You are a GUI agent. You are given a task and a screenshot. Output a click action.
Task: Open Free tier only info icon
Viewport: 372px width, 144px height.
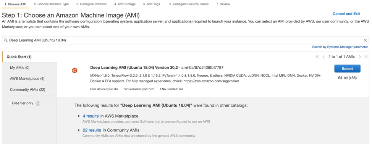[38, 104]
